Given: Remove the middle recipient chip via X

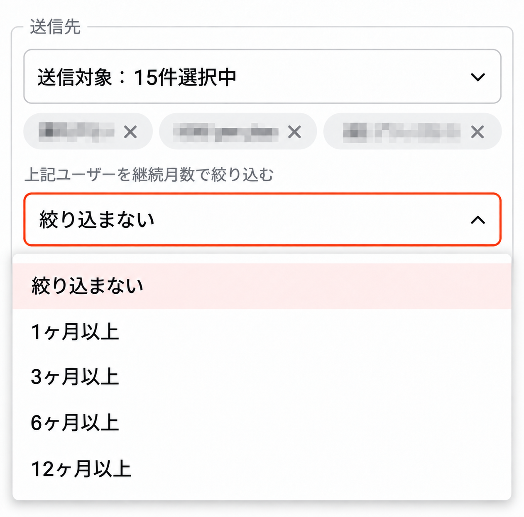Looking at the screenshot, I should [x=294, y=132].
